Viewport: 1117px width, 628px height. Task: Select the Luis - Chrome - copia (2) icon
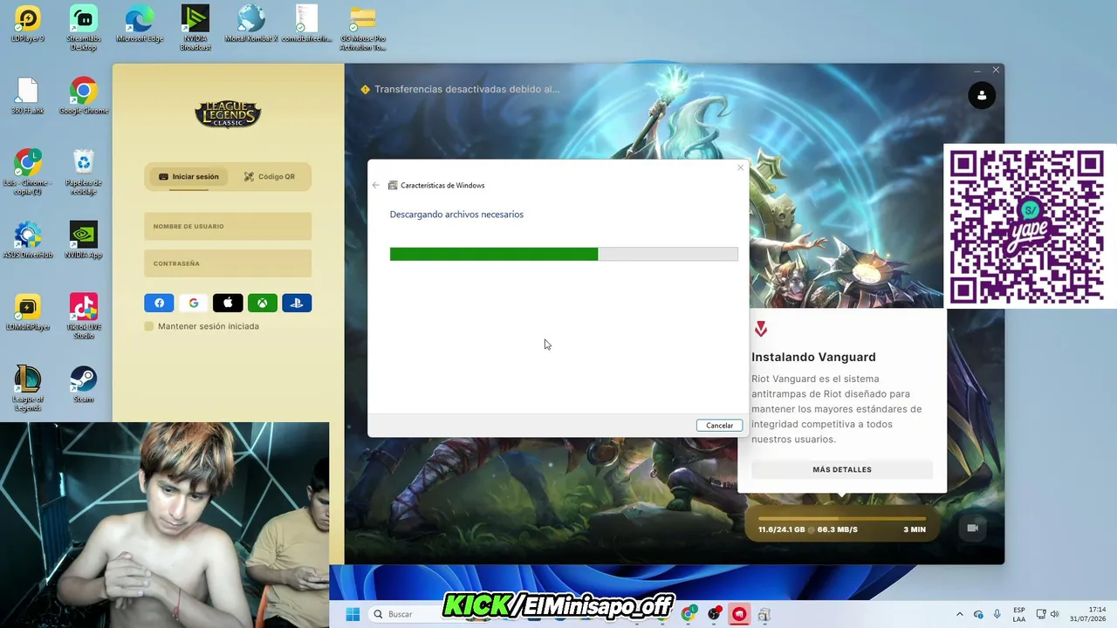tap(28, 172)
